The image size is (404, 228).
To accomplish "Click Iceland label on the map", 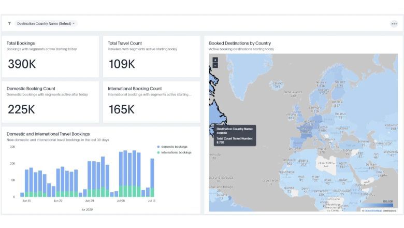I will point(278,83).
